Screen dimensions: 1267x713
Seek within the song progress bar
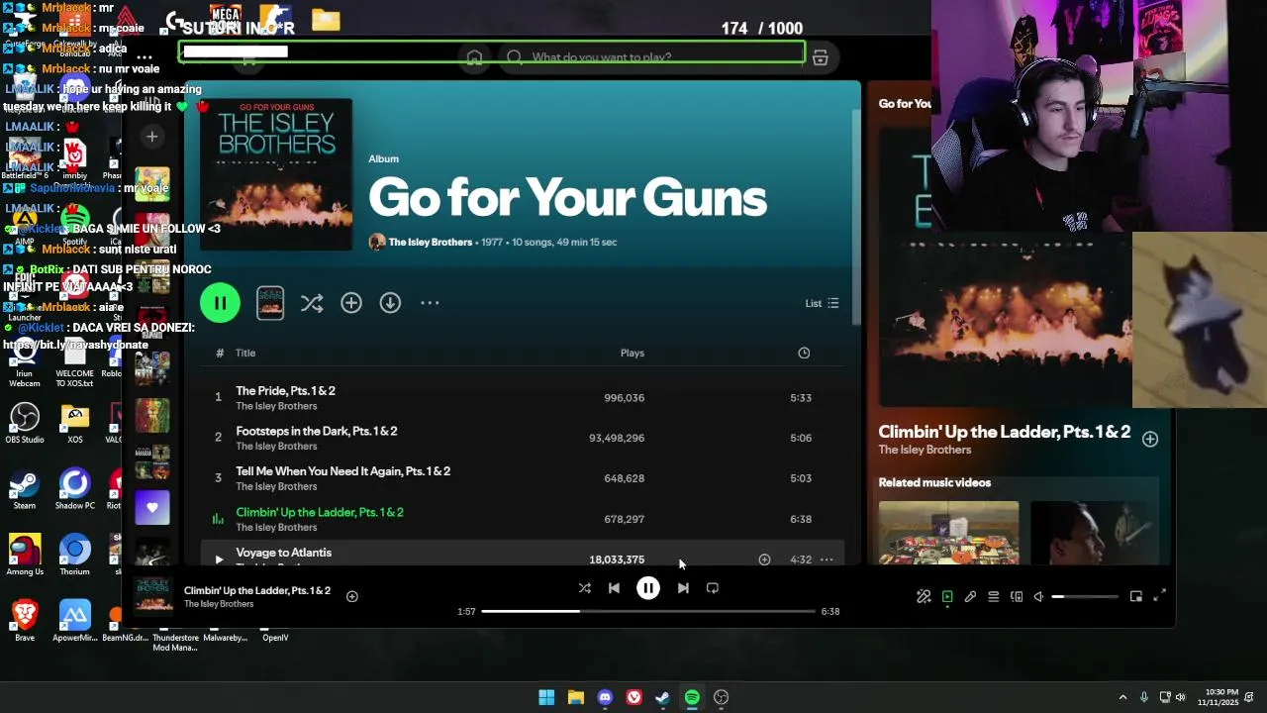[648, 611]
